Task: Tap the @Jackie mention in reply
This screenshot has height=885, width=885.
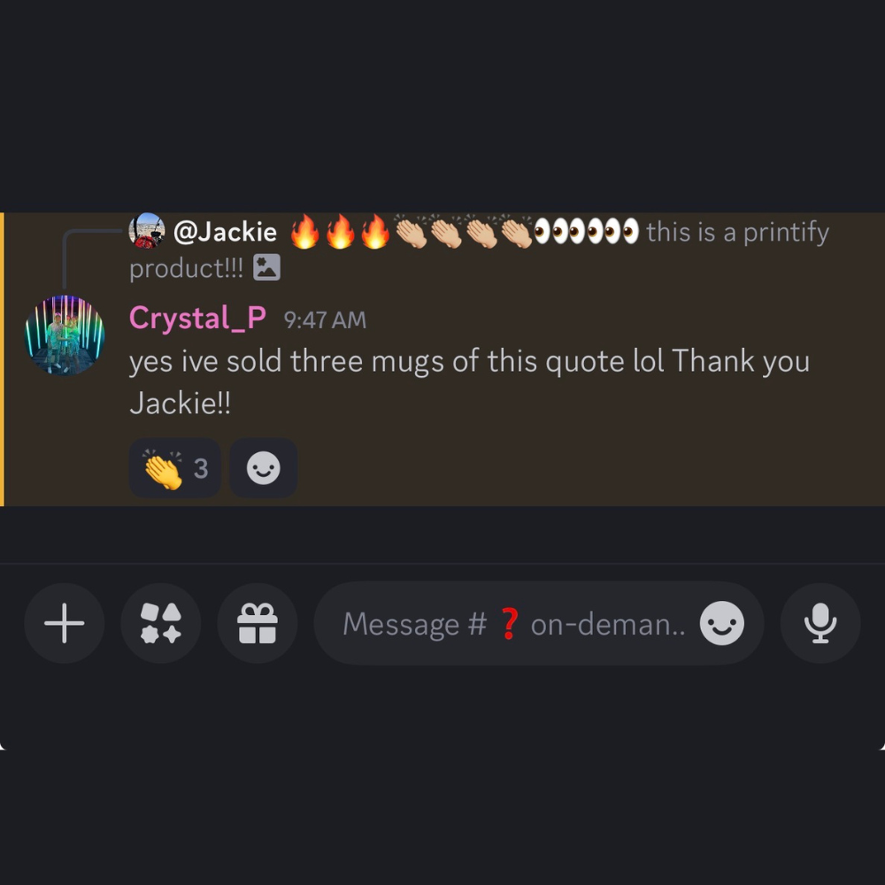Action: 225,232
